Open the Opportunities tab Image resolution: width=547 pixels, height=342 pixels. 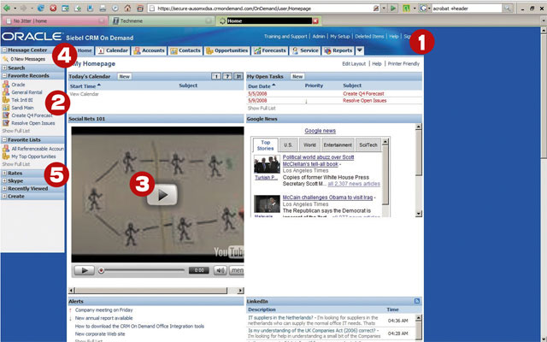point(226,50)
